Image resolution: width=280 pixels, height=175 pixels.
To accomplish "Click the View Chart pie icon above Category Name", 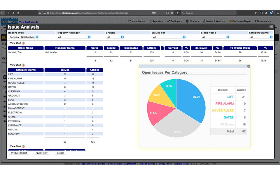I will 23,65.
